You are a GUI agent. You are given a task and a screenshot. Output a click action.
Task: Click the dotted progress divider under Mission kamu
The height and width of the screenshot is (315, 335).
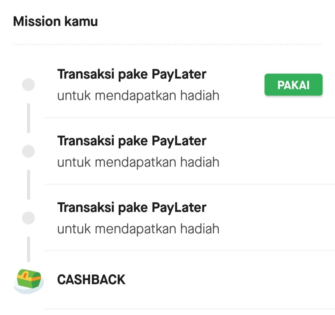[x=168, y=44]
